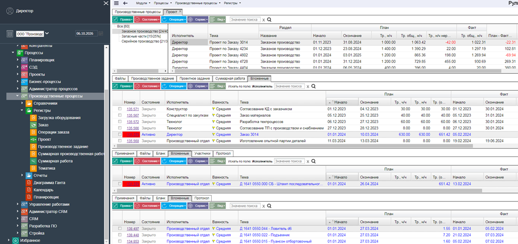Click the Суммарная работа green icon
This screenshot has height=244, width=518.
pyautogui.click(x=33, y=161)
